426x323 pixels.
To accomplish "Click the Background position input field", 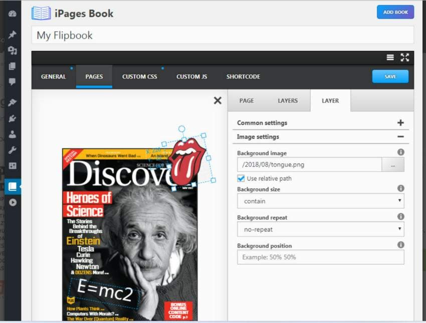I will coord(320,257).
